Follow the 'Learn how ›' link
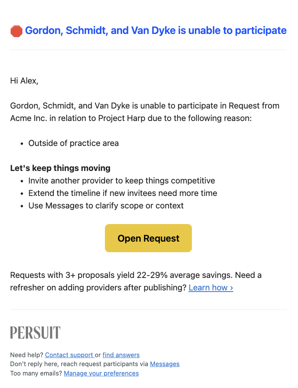The height and width of the screenshot is (388, 298). (211, 288)
